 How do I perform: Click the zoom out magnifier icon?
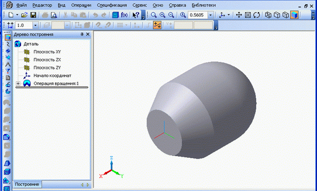[171, 15]
